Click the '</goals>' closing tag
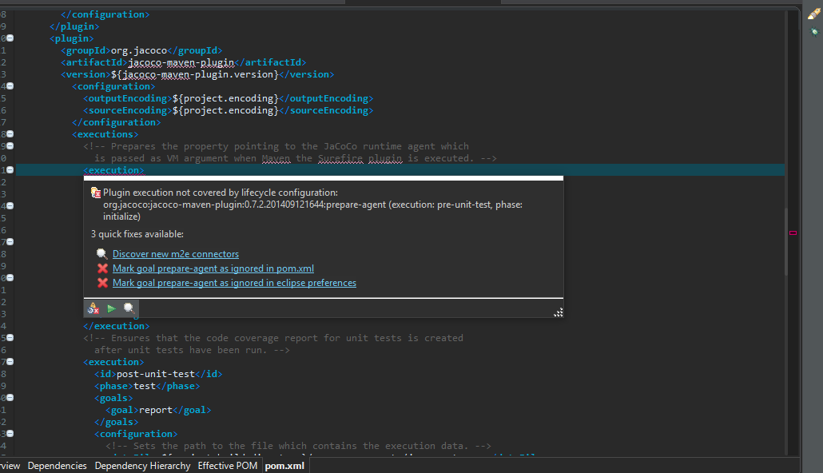Image resolution: width=823 pixels, height=473 pixels. 117,422
